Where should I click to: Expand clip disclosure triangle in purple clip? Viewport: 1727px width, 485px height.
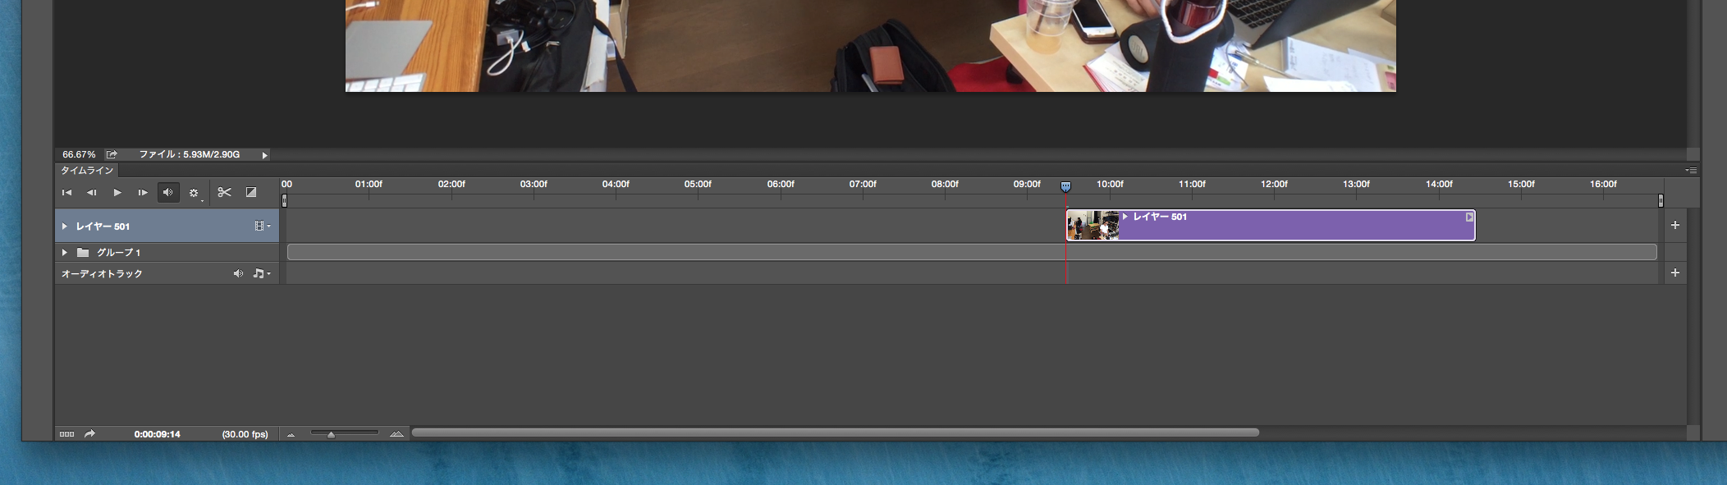1125,217
